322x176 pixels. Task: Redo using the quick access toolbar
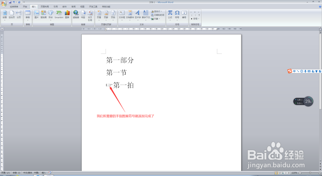(19, 2)
